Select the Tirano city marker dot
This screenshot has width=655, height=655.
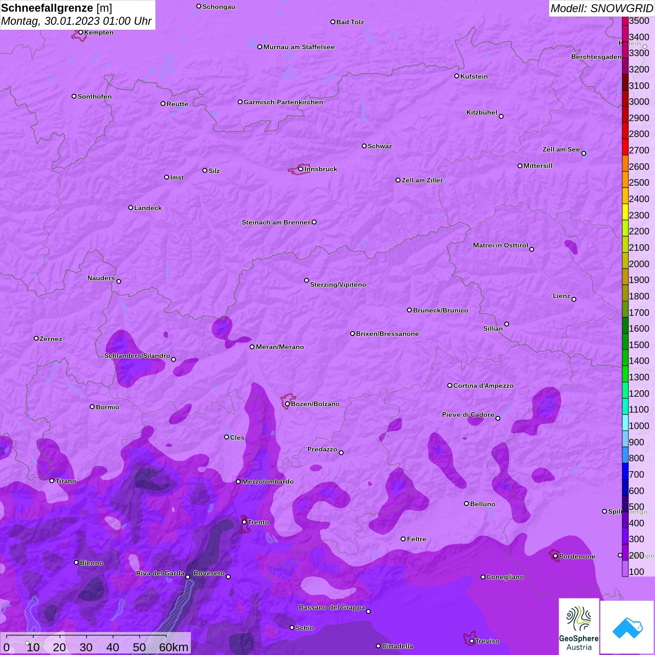52,480
